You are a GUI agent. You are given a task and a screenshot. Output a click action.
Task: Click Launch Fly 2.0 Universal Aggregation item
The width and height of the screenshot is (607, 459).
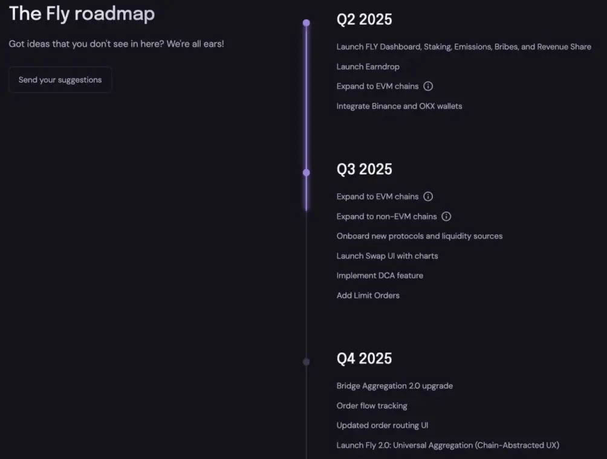pos(447,445)
